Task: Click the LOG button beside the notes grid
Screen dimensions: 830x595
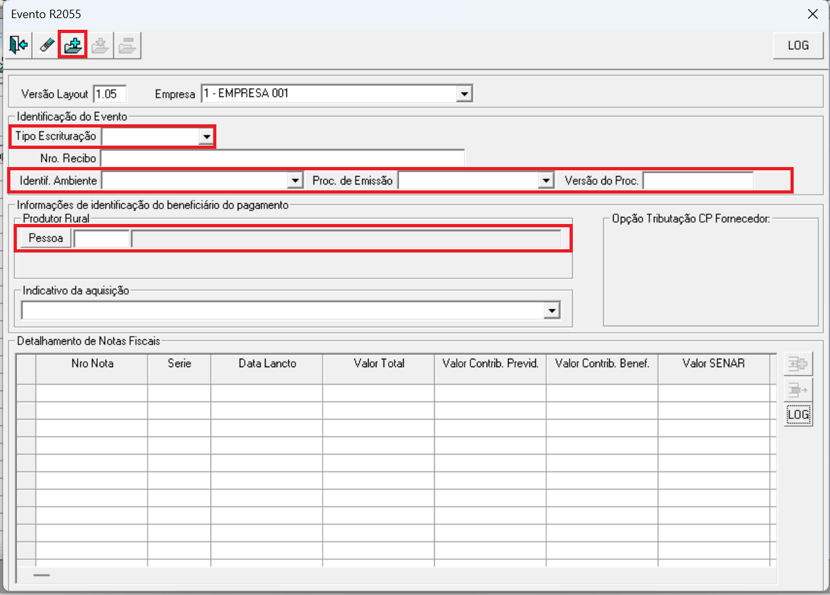Action: 798,414
